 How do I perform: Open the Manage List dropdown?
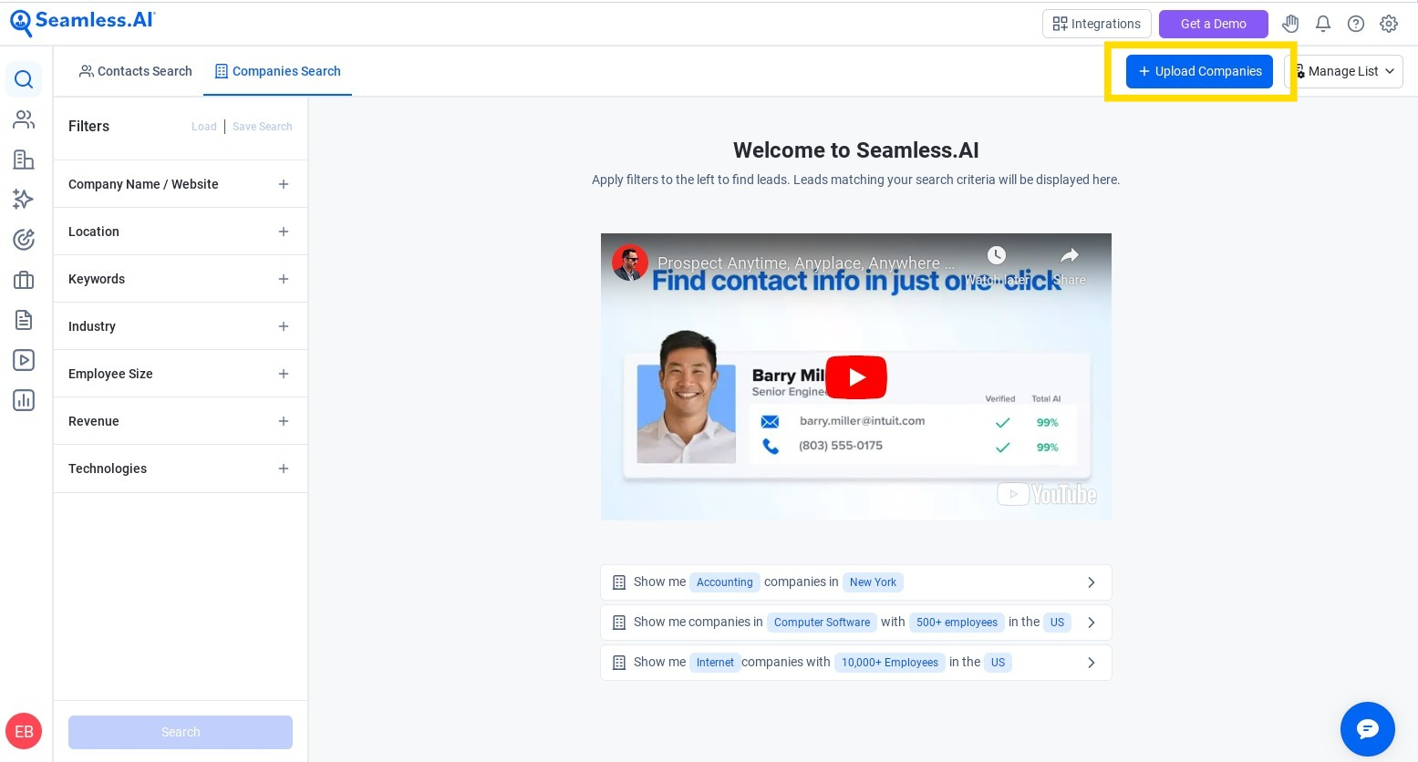point(1344,71)
